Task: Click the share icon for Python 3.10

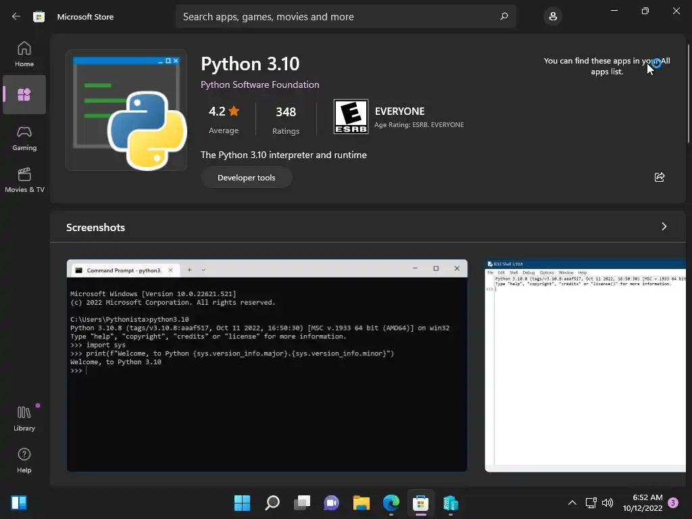Action: pyautogui.click(x=660, y=177)
